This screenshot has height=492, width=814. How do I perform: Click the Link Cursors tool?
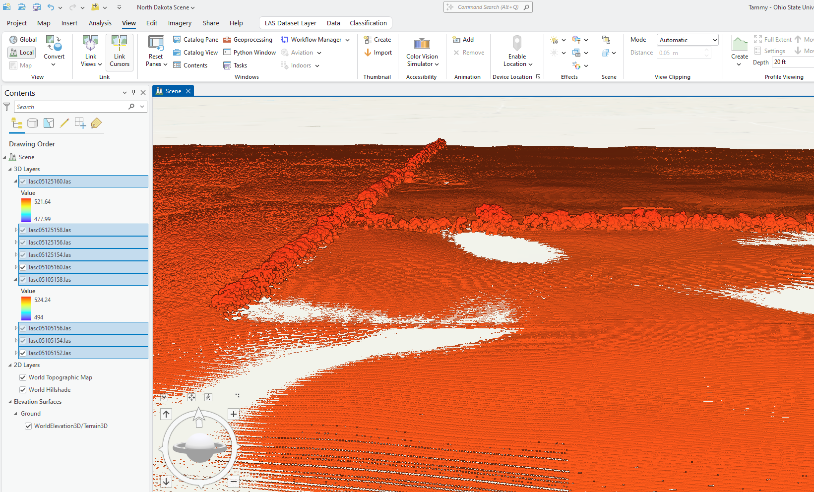(120, 52)
